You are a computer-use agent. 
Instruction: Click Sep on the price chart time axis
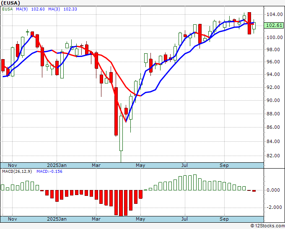224,165
